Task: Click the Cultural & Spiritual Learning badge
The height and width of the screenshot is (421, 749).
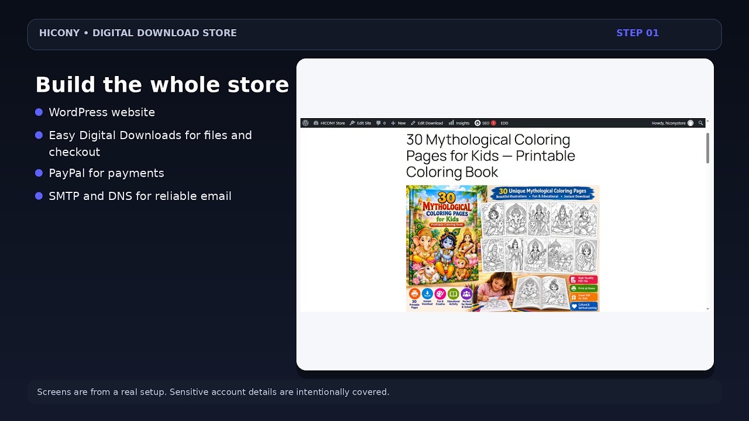Action: point(583,306)
